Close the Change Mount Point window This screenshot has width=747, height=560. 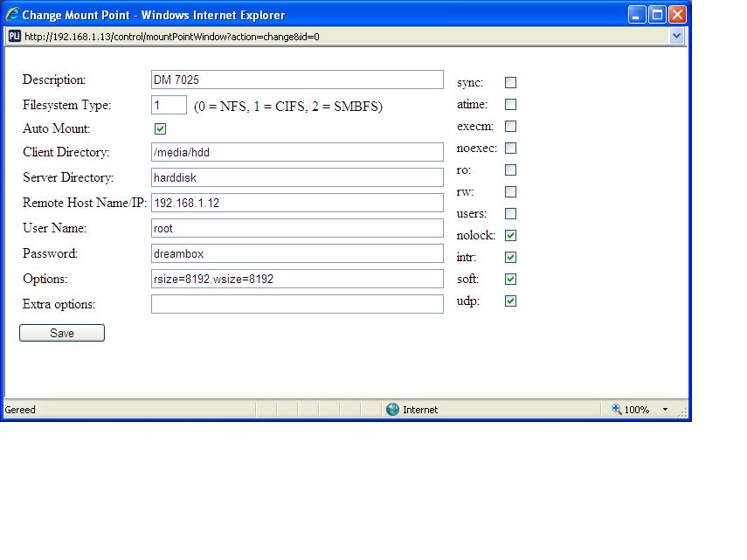[677, 15]
